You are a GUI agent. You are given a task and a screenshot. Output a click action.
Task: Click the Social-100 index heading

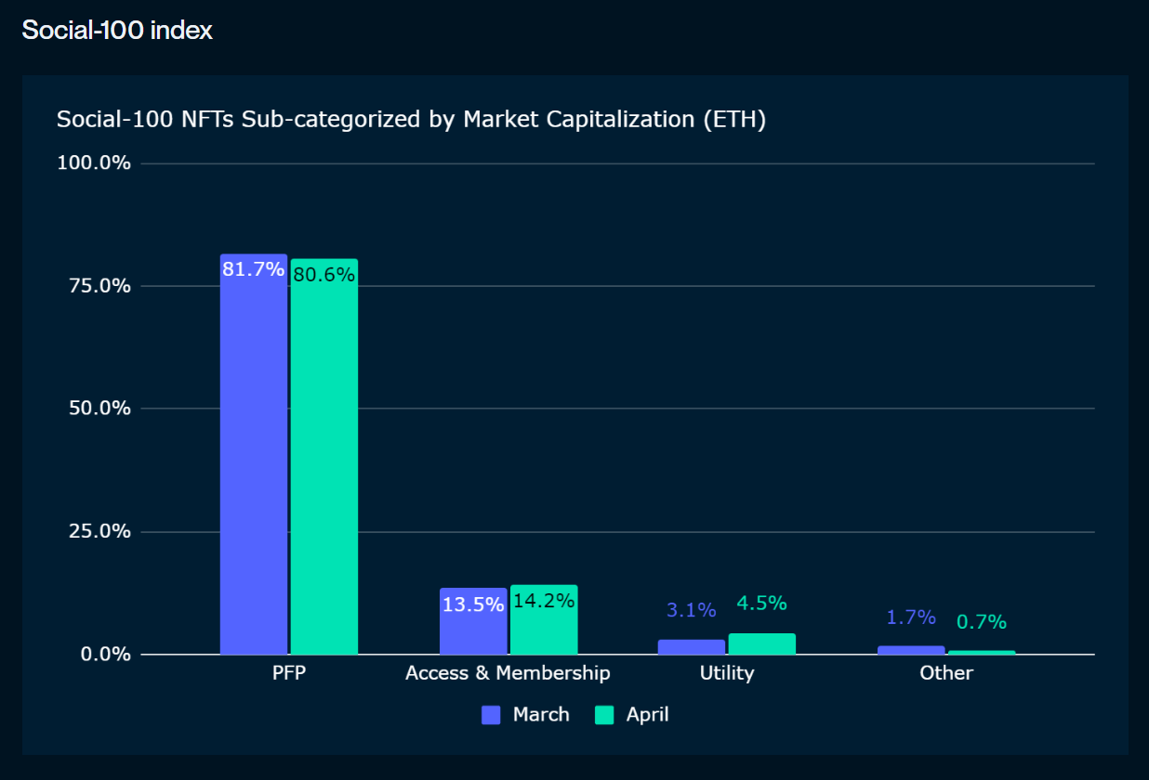coord(117,30)
